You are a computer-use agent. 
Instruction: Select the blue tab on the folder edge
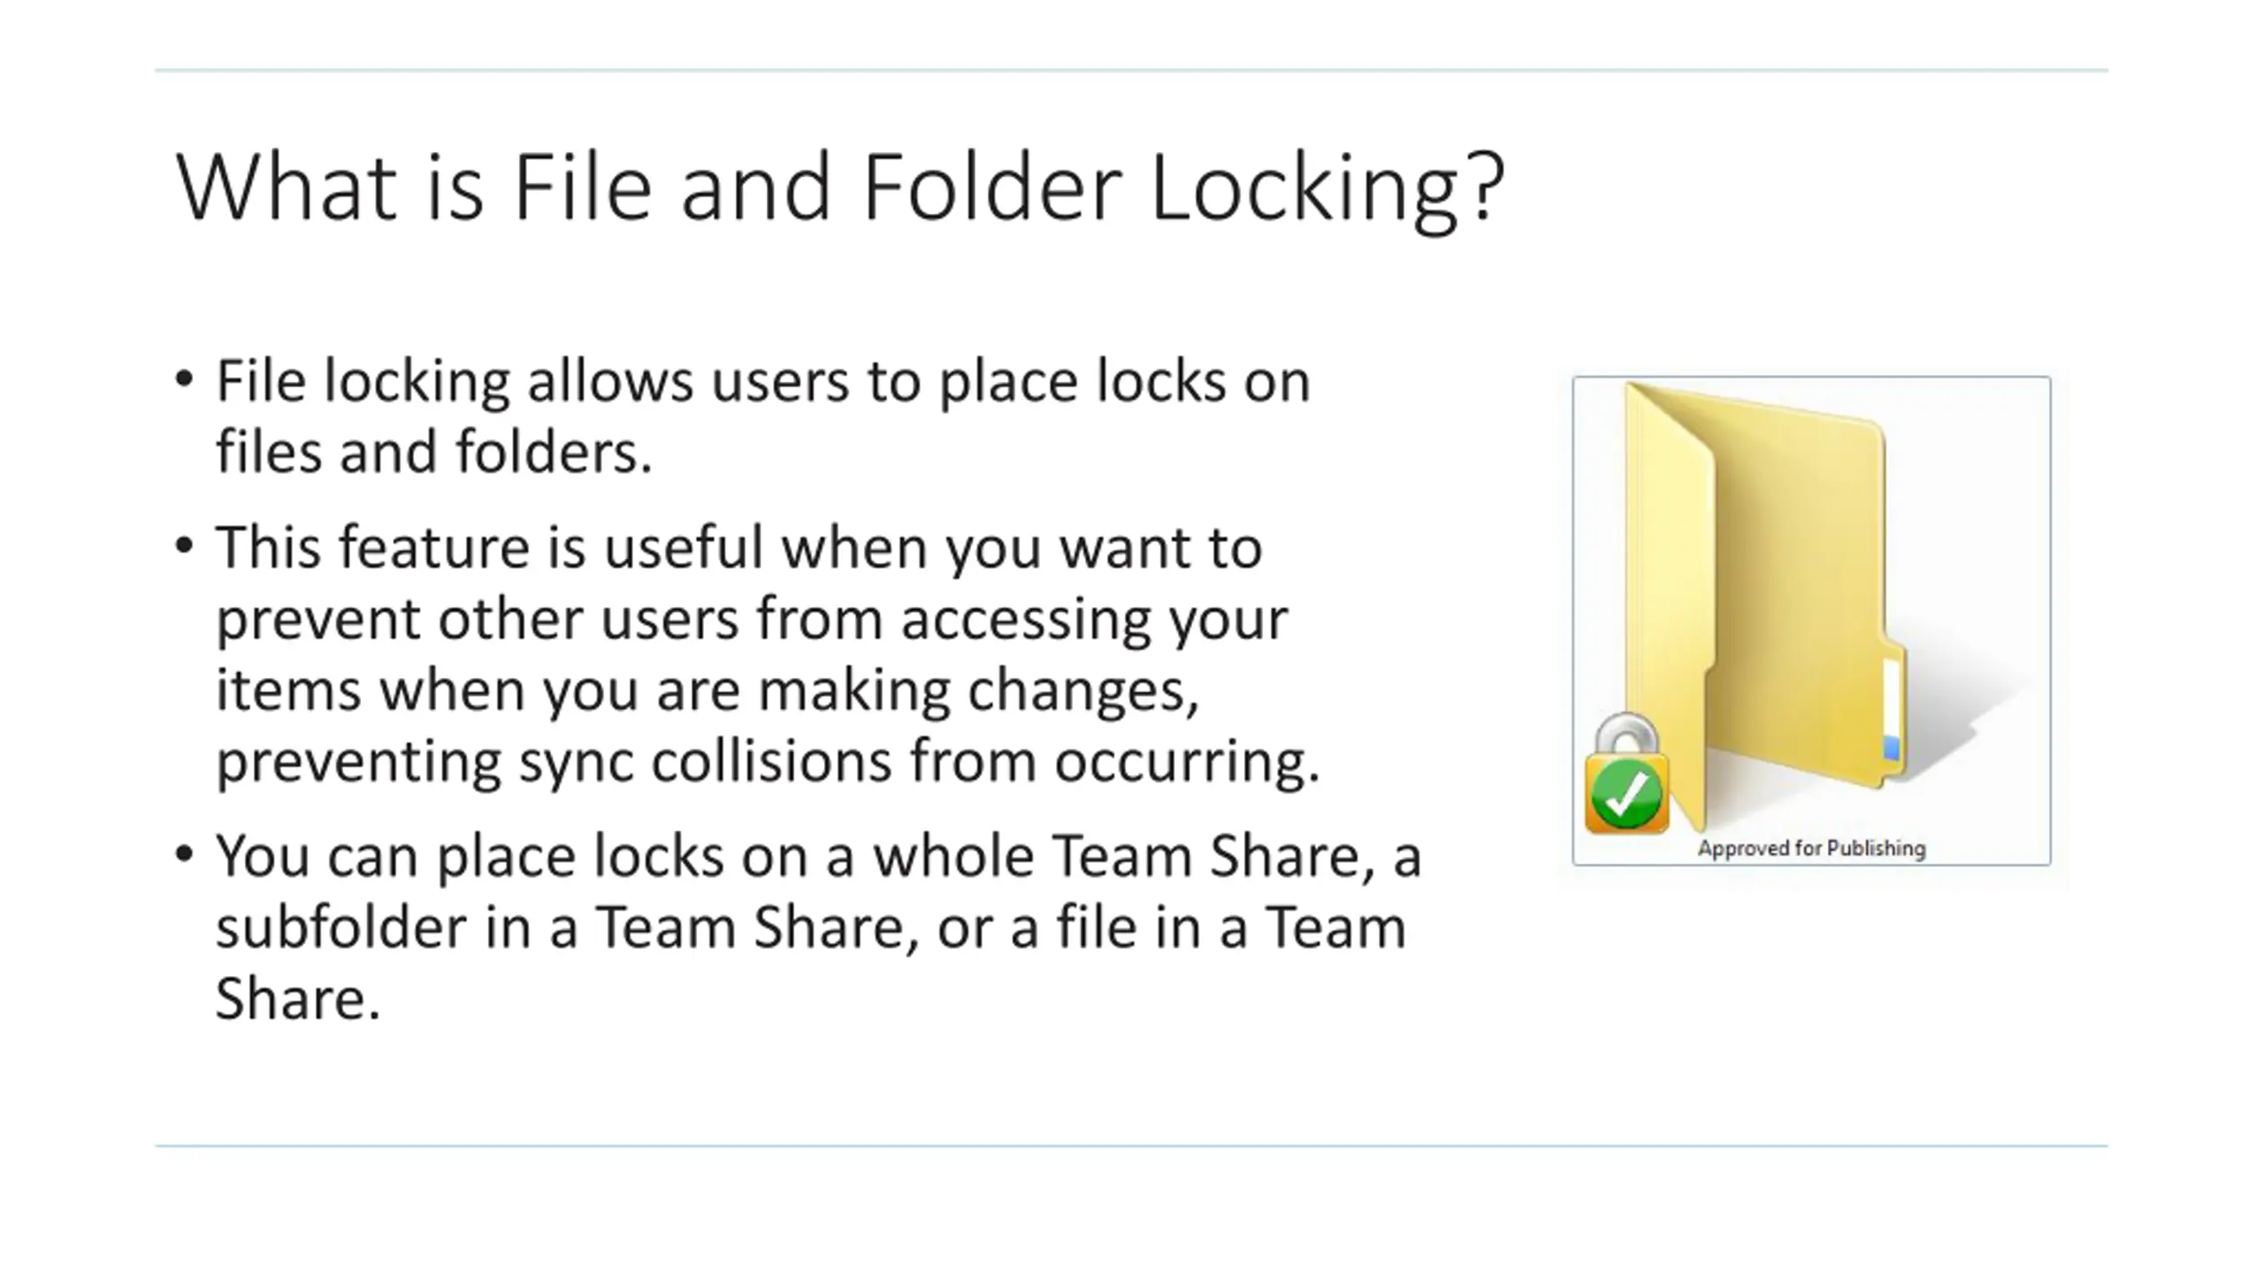tap(1891, 749)
